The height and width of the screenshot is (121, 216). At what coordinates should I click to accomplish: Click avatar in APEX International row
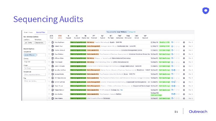click(x=52, y=62)
